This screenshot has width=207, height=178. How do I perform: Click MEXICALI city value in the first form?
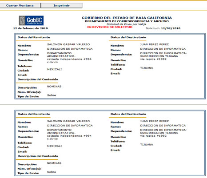pyautogui.click(x=54, y=69)
